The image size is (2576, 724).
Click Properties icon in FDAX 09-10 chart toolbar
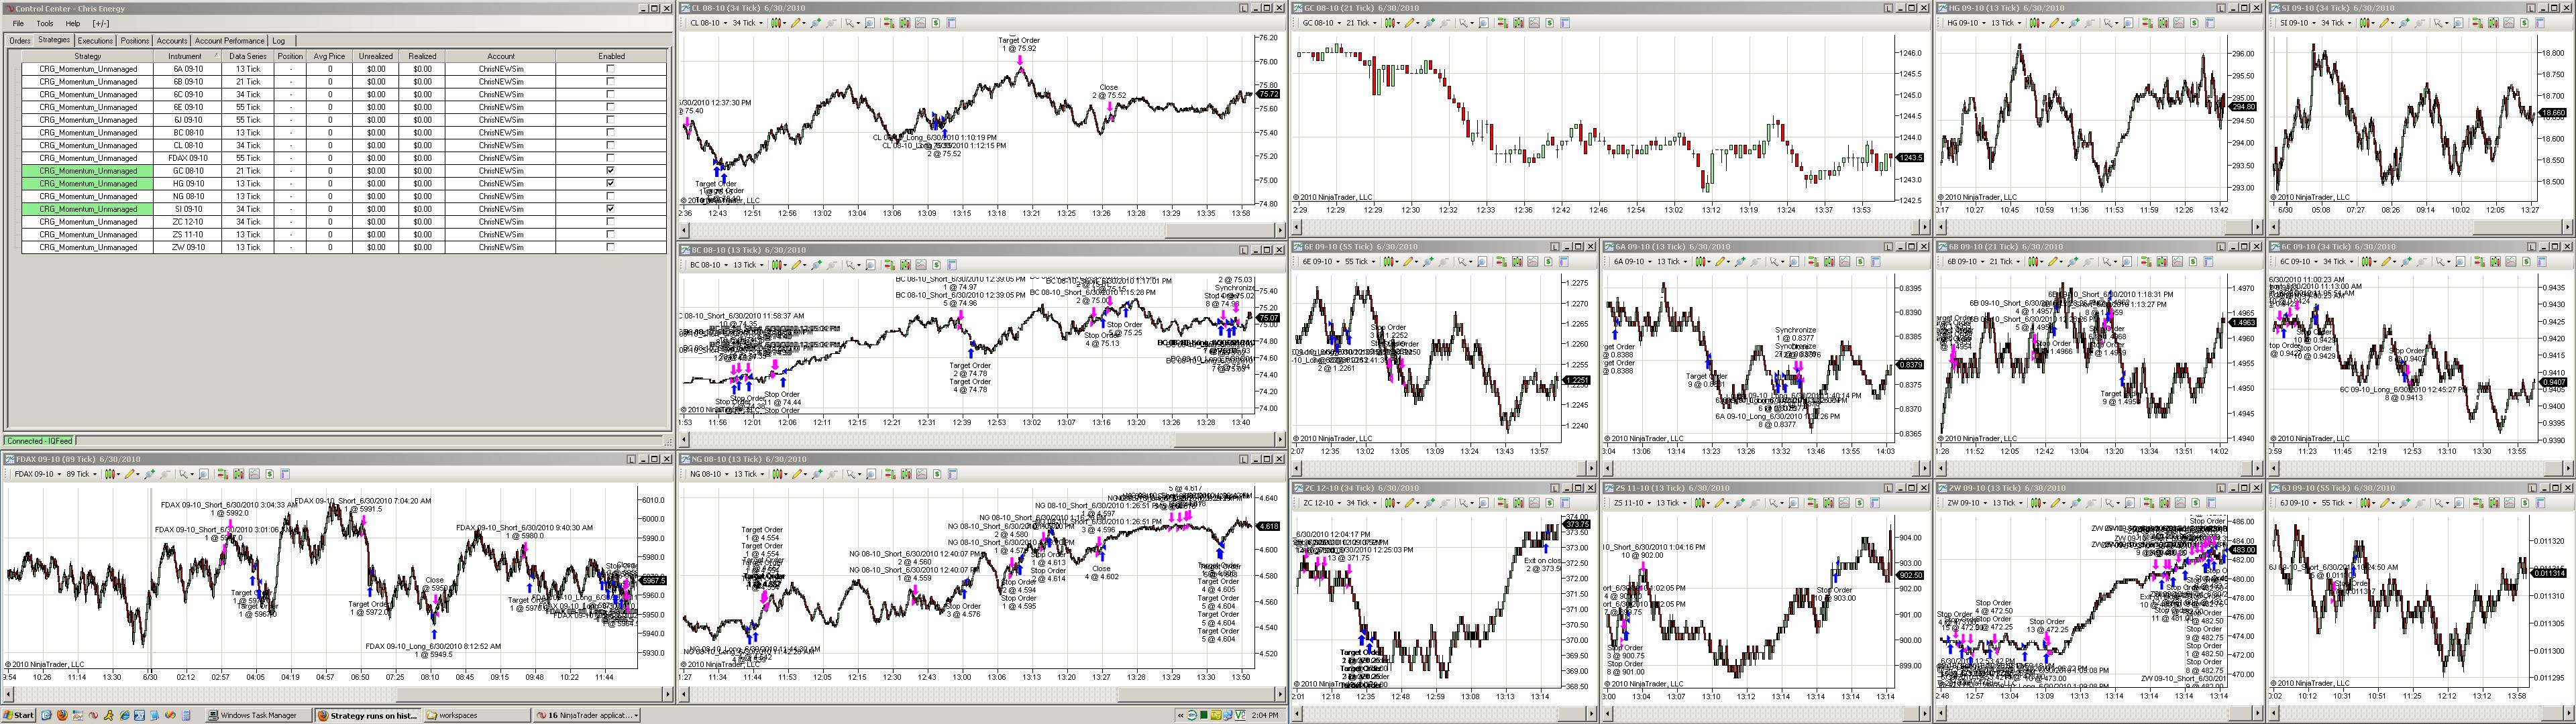[284, 474]
